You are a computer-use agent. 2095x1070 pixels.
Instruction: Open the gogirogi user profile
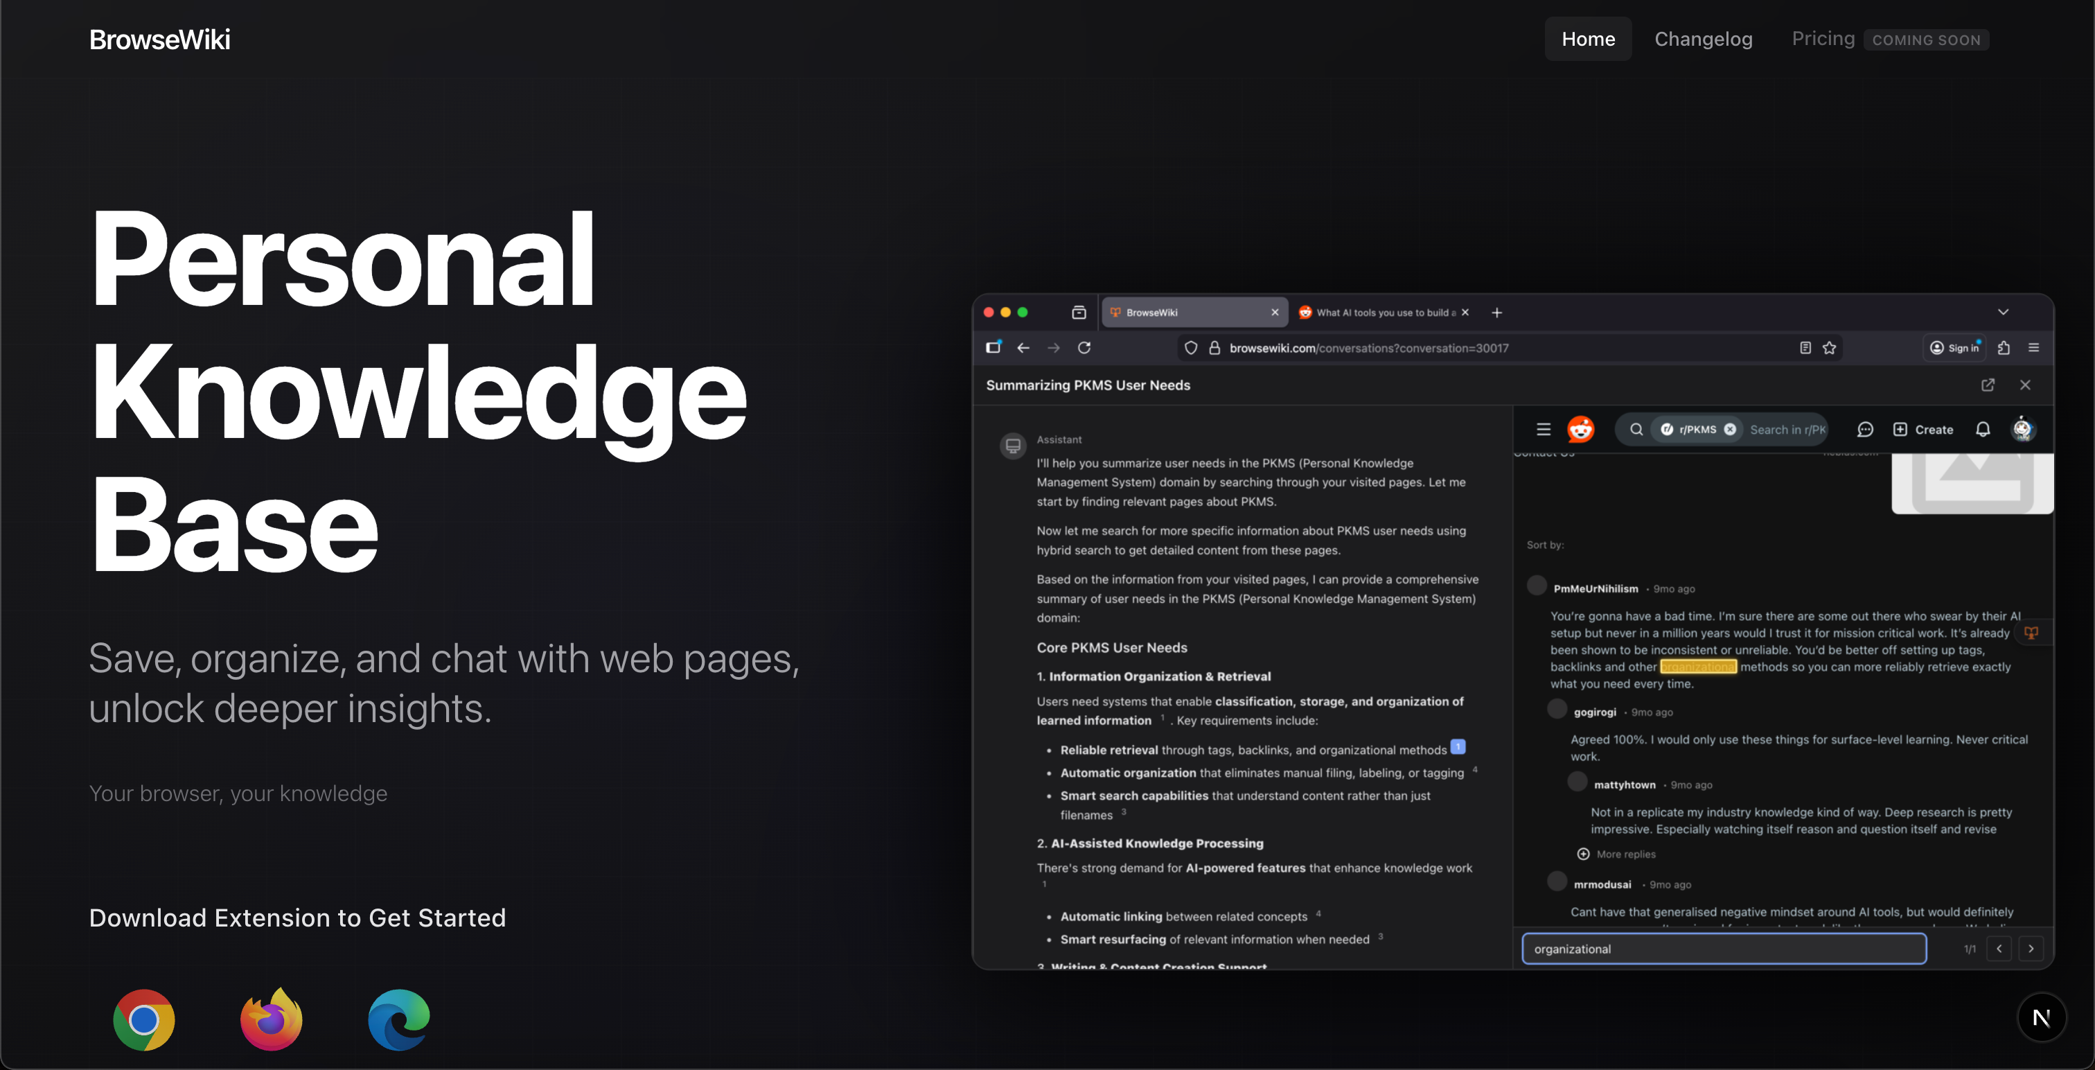point(1595,712)
